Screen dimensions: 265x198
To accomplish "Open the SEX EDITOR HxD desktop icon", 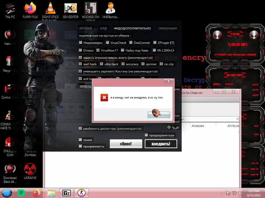I will point(70,10).
